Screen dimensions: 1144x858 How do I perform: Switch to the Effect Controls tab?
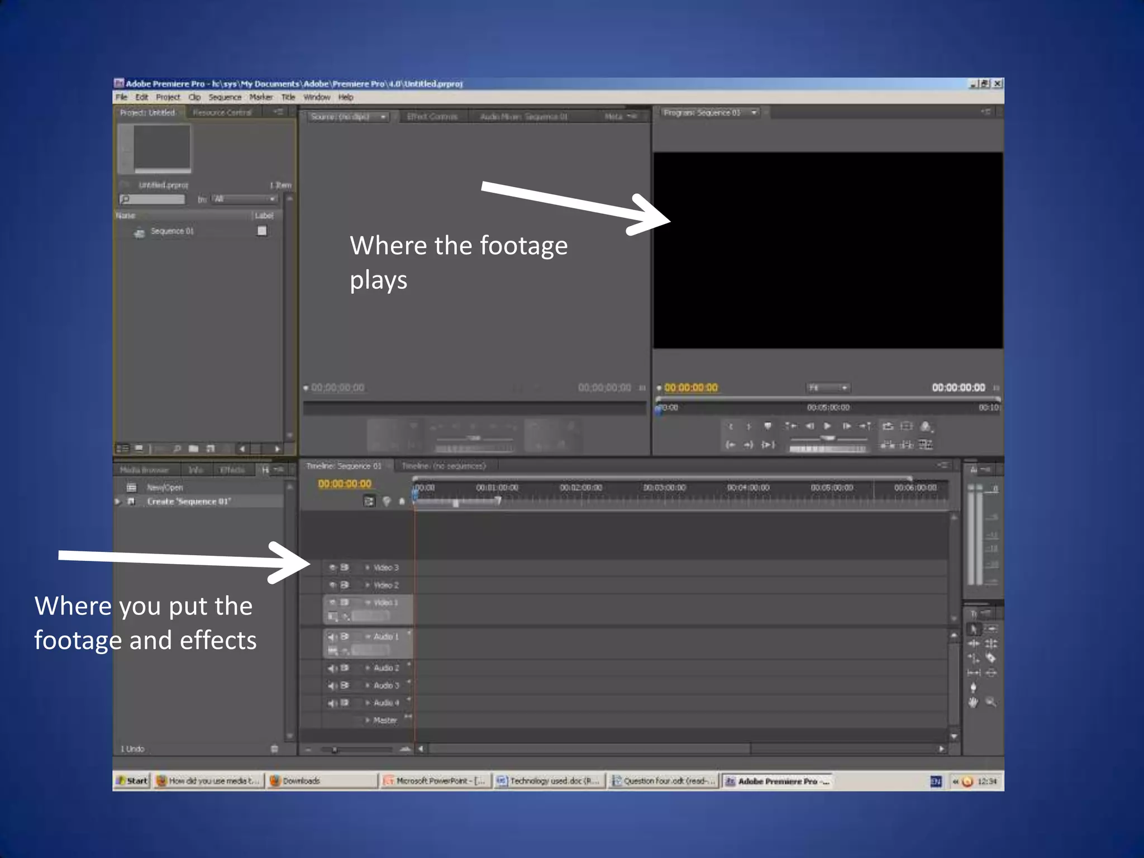point(432,117)
